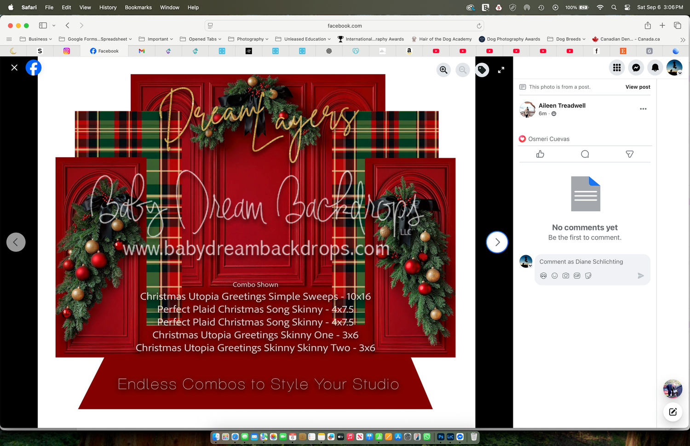Like the photo with thumbs up
690x446 pixels.
[x=540, y=154]
